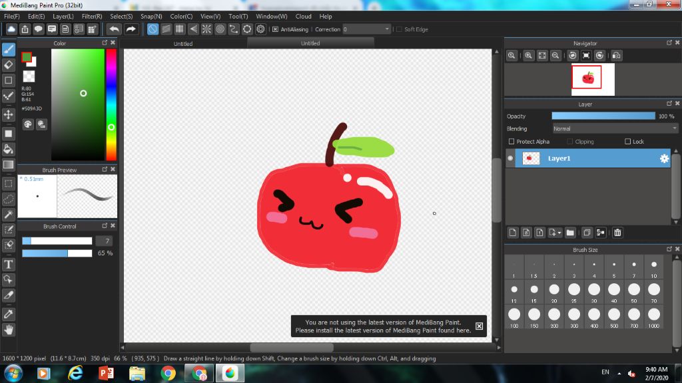682x383 pixels.
Task: Choose brush size 10
Action: (654, 268)
